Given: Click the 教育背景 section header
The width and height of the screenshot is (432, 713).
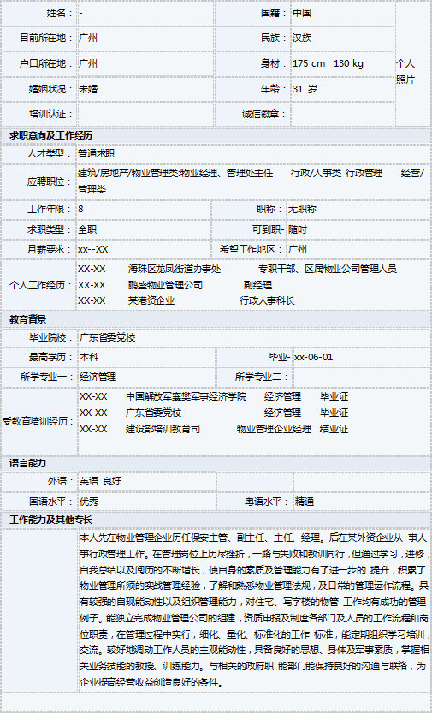Looking at the screenshot, I should [x=27, y=319].
